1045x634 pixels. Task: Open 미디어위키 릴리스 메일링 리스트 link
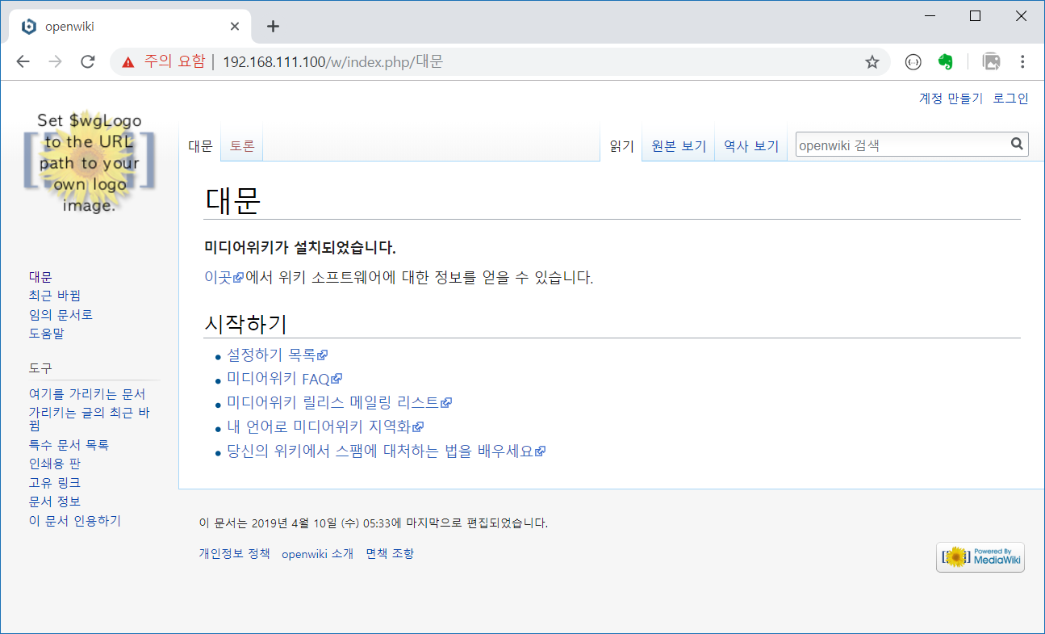(339, 402)
